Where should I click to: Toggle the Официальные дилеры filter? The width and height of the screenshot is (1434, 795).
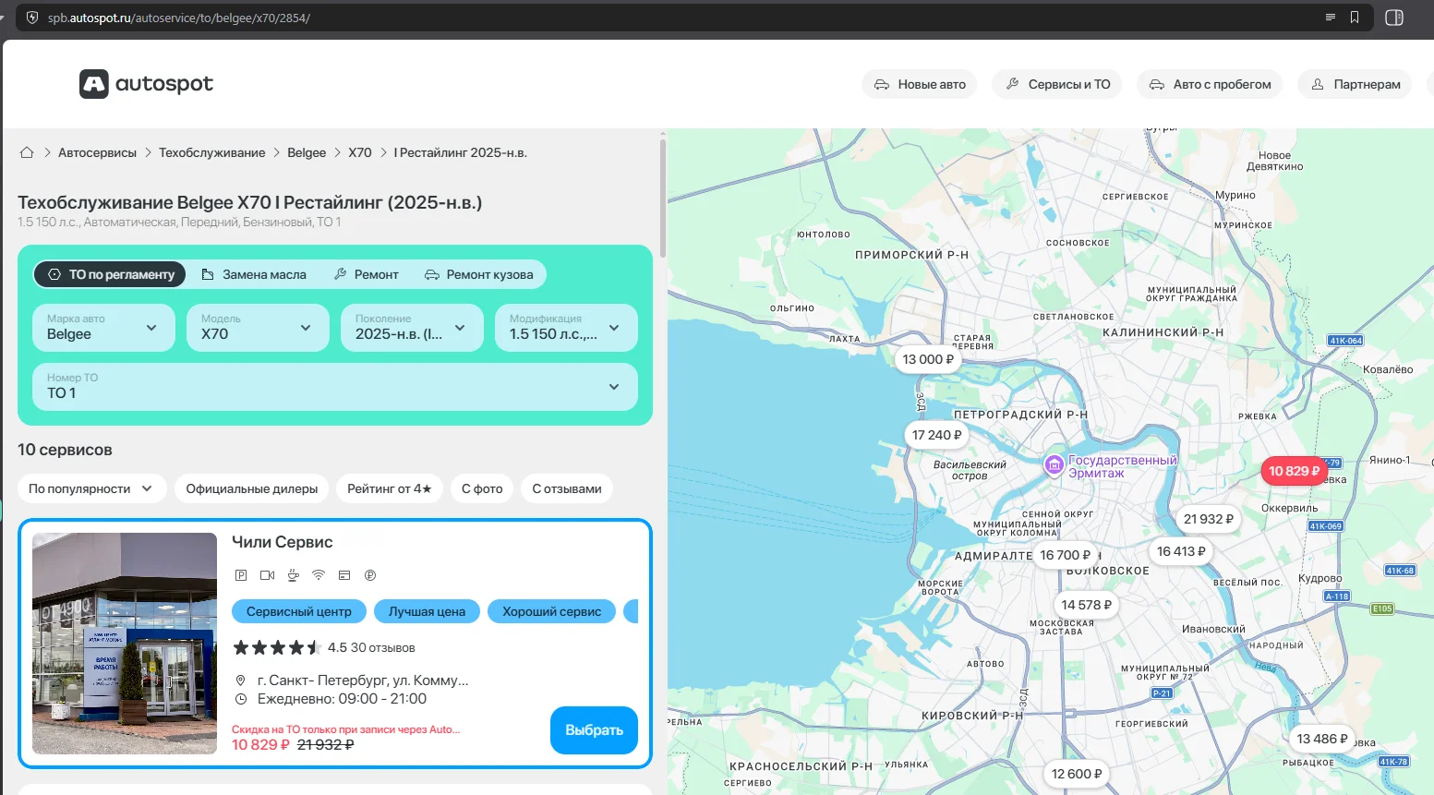pyautogui.click(x=252, y=488)
